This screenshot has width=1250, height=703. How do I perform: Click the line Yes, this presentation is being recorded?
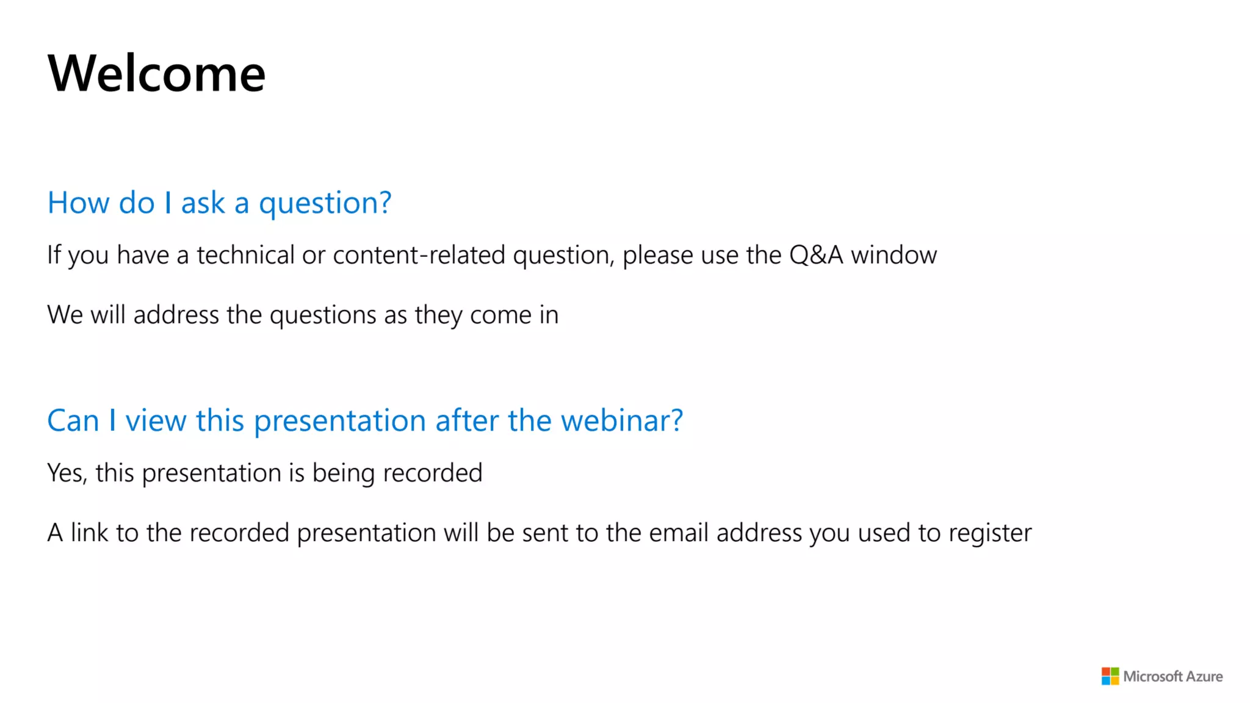point(265,473)
